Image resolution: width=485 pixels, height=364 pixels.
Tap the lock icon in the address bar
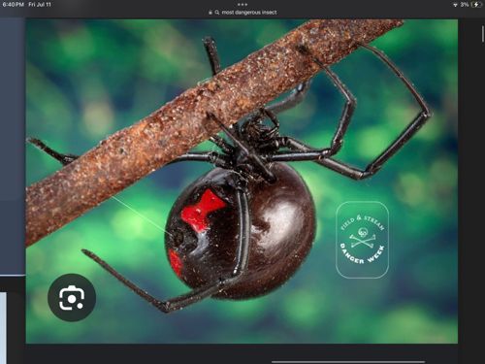(x=210, y=13)
